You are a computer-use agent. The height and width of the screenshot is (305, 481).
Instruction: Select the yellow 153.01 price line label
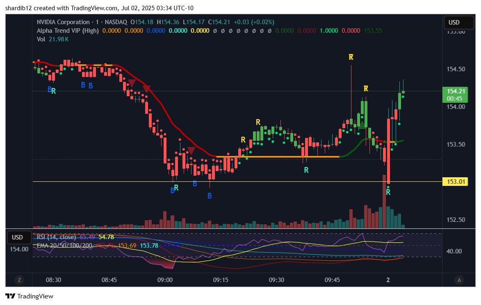pyautogui.click(x=455, y=182)
